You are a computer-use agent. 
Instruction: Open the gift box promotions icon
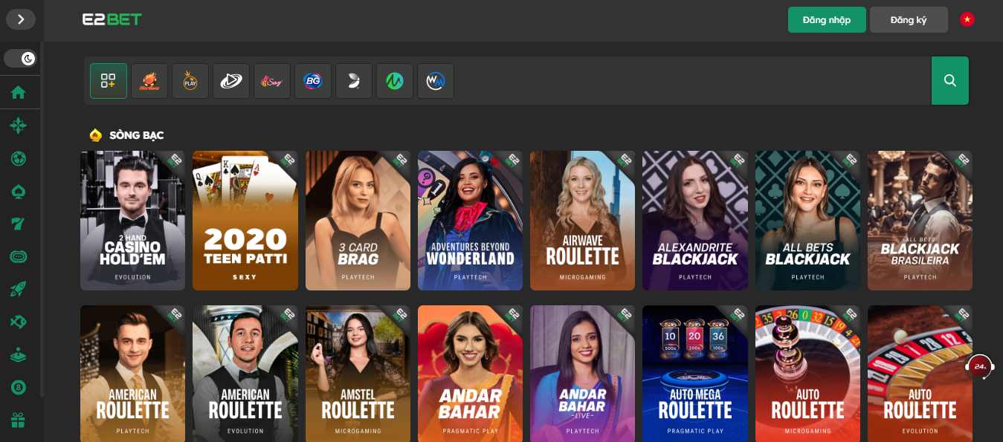click(19, 420)
